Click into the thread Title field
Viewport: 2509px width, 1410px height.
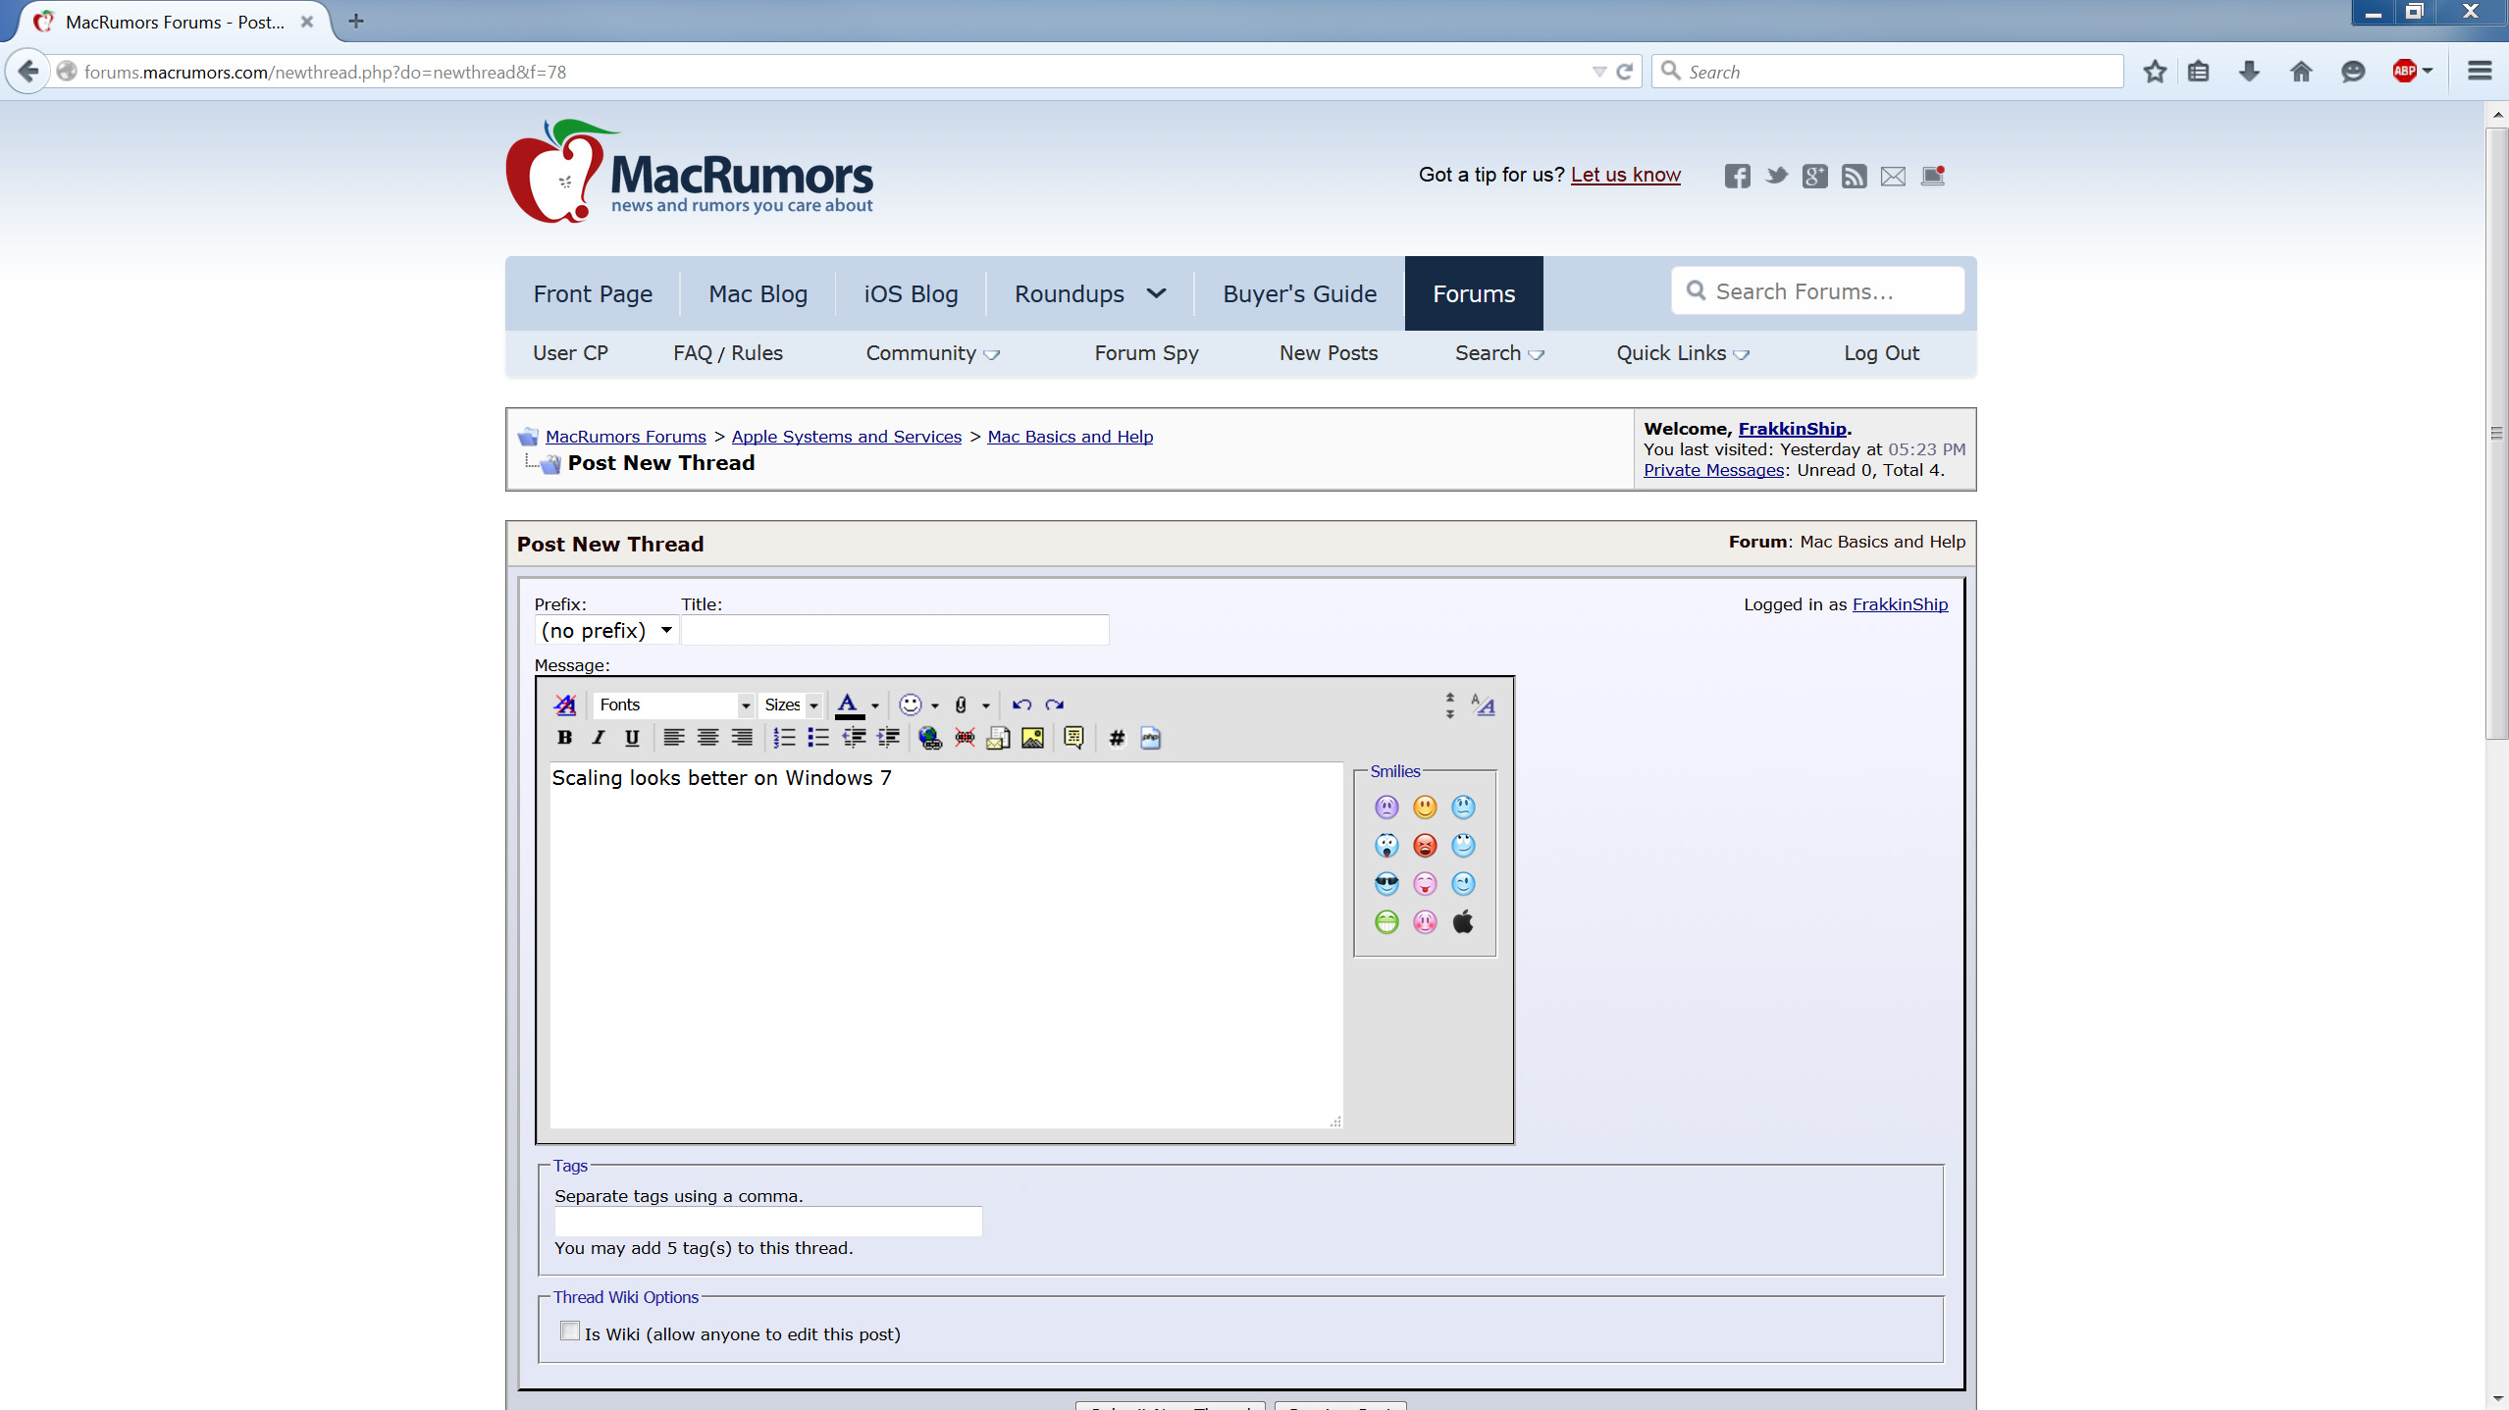coord(895,630)
